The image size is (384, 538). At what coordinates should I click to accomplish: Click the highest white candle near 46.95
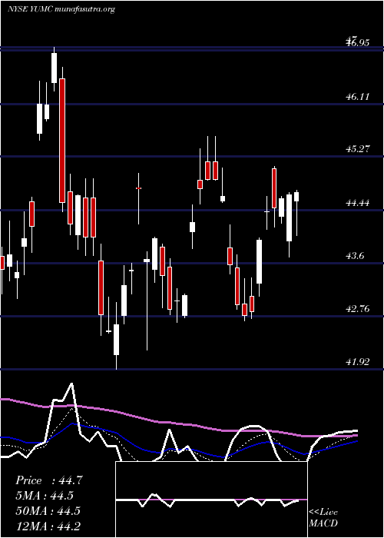[55, 68]
